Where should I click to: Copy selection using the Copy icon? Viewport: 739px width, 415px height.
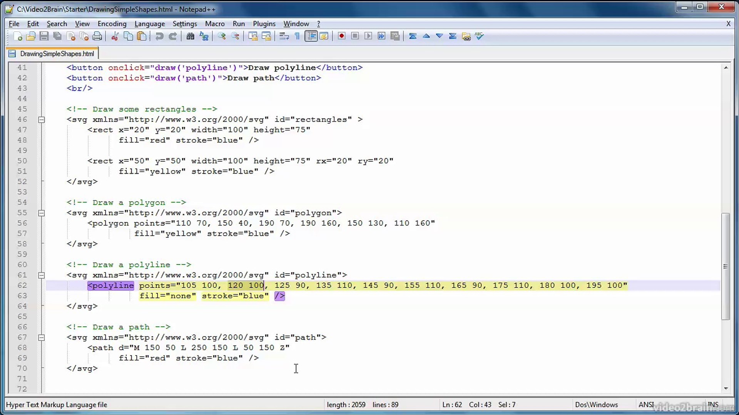point(128,36)
